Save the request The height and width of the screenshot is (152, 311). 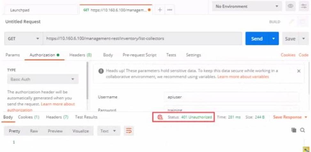tap(290, 39)
